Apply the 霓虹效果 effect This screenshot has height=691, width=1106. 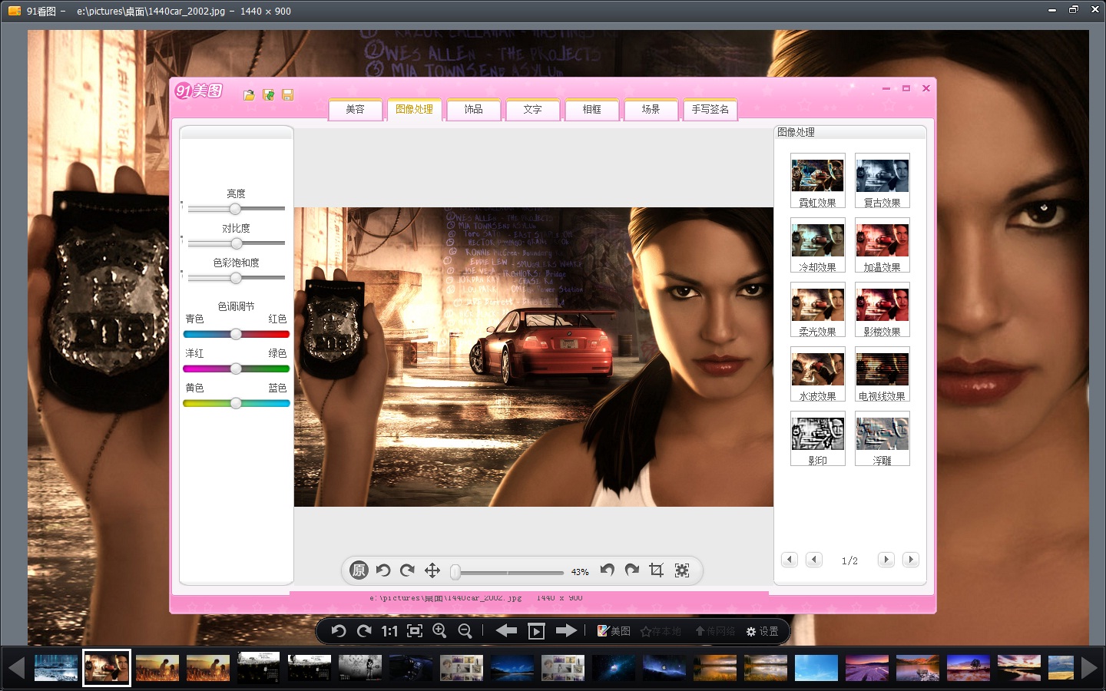tap(818, 181)
